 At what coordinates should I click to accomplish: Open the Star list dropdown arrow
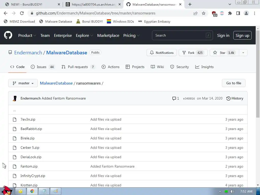[243, 53]
